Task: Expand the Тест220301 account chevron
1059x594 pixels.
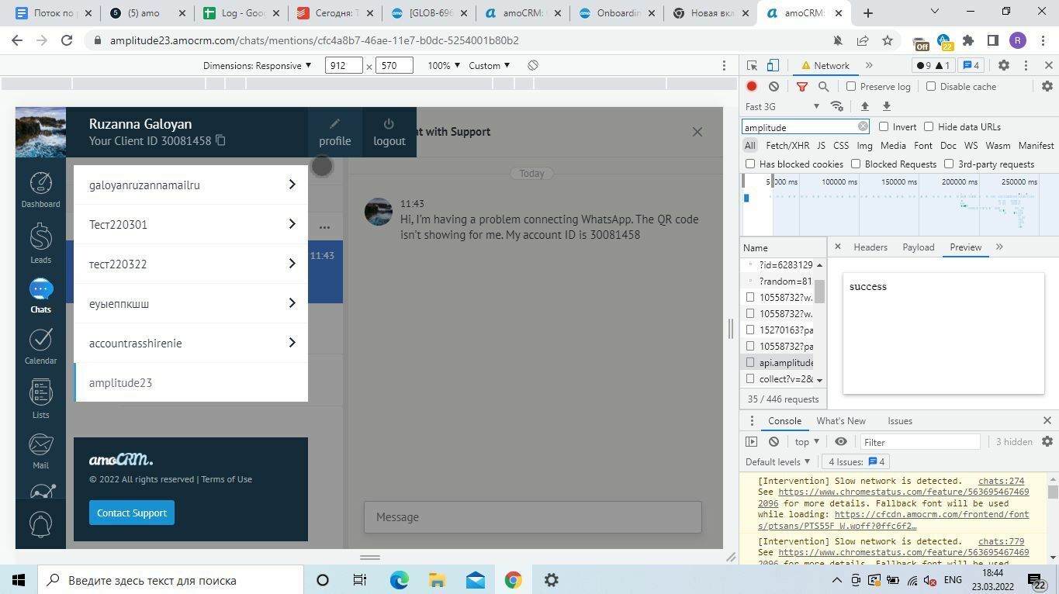Action: pyautogui.click(x=292, y=224)
